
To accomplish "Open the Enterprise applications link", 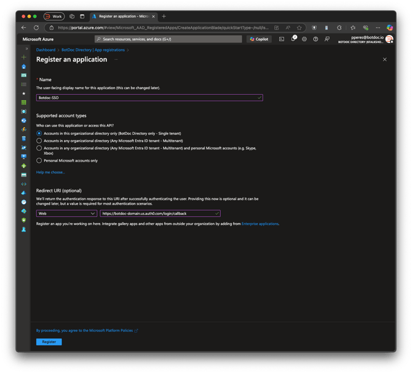I will coord(260,224).
